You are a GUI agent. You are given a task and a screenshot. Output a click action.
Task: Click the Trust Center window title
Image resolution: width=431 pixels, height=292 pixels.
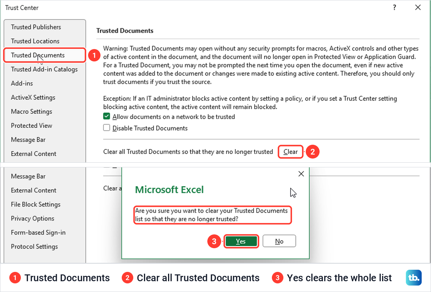22,8
